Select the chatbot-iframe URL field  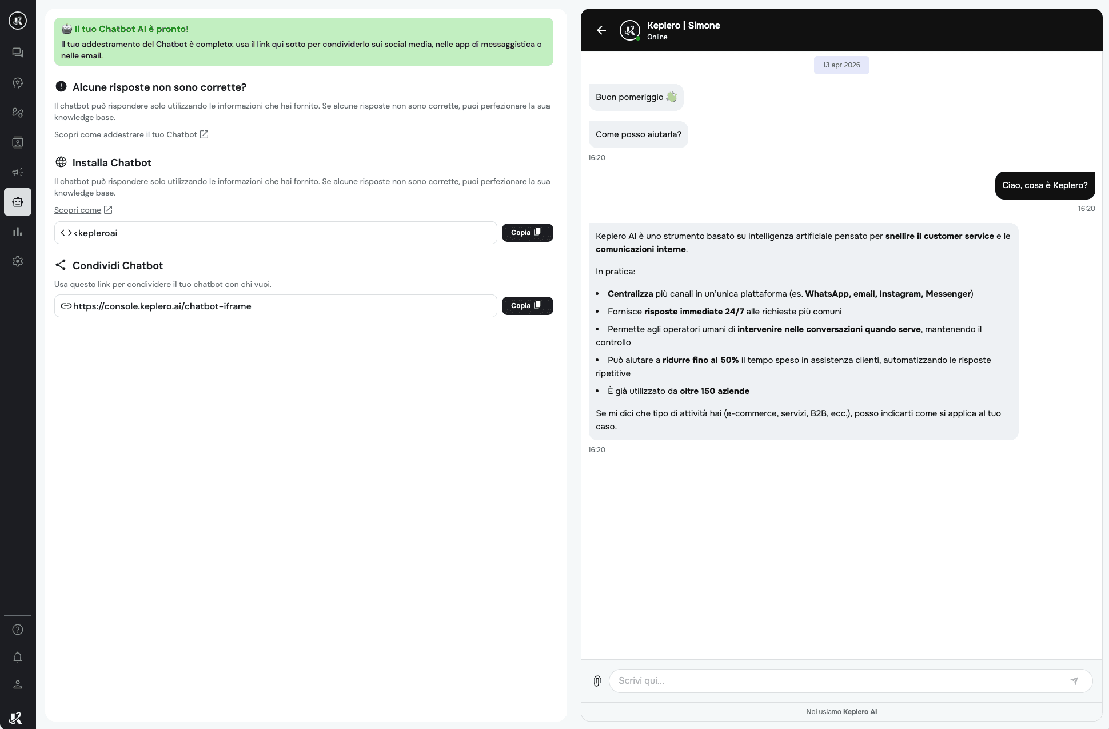[x=276, y=306]
